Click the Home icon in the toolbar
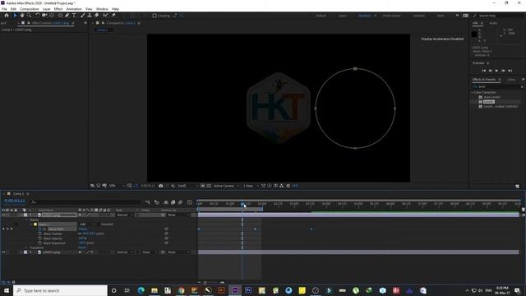The height and width of the screenshot is (296, 526). point(7,16)
